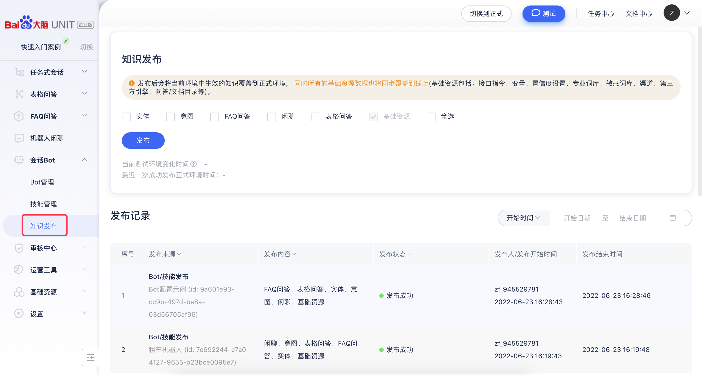Expand the 运营工具 chevron
The height and width of the screenshot is (375, 702).
[x=85, y=269]
